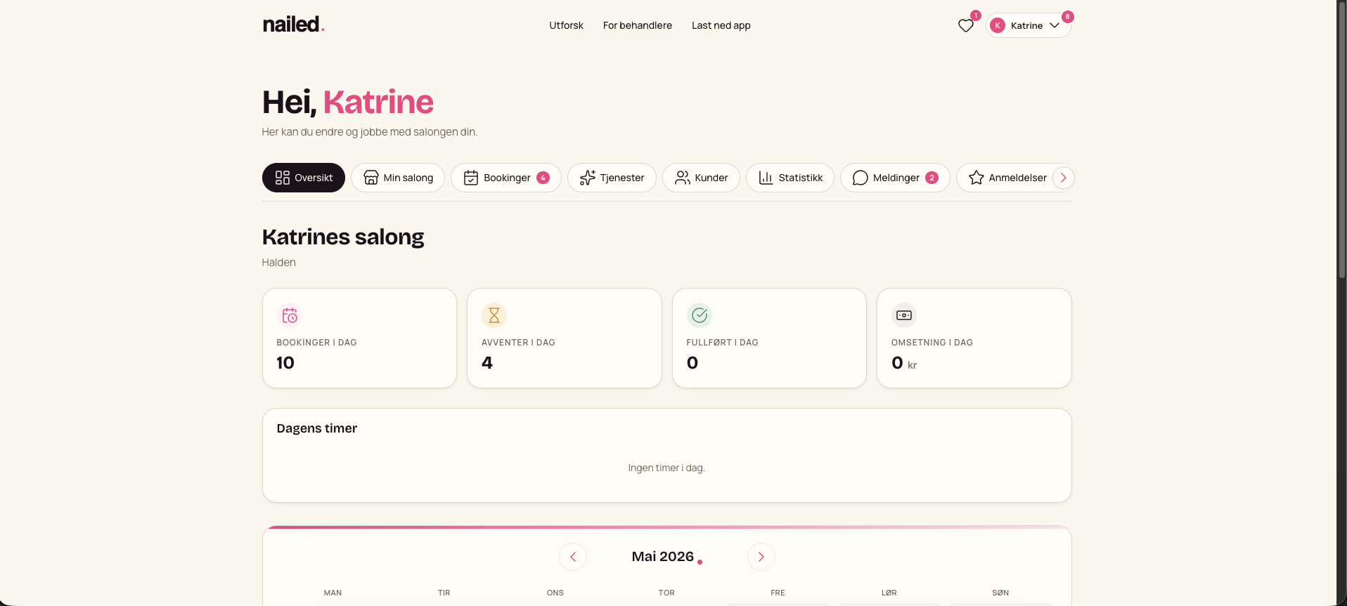Click the FRE weekday header

click(778, 593)
